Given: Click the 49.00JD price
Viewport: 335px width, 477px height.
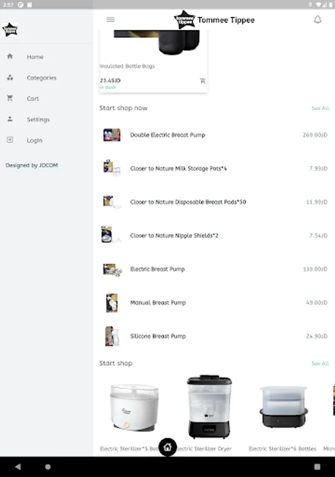Looking at the screenshot, I should 317,303.
